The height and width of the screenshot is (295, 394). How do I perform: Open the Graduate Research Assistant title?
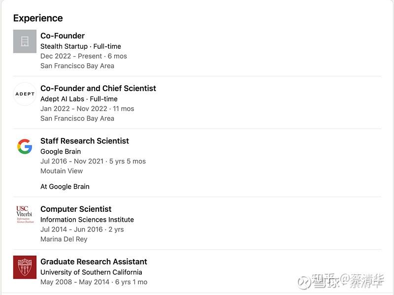click(x=94, y=262)
